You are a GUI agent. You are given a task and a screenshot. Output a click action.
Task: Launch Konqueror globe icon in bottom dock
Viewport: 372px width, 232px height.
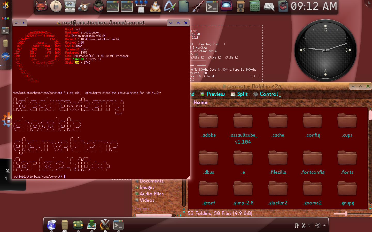pyautogui.click(x=52, y=225)
